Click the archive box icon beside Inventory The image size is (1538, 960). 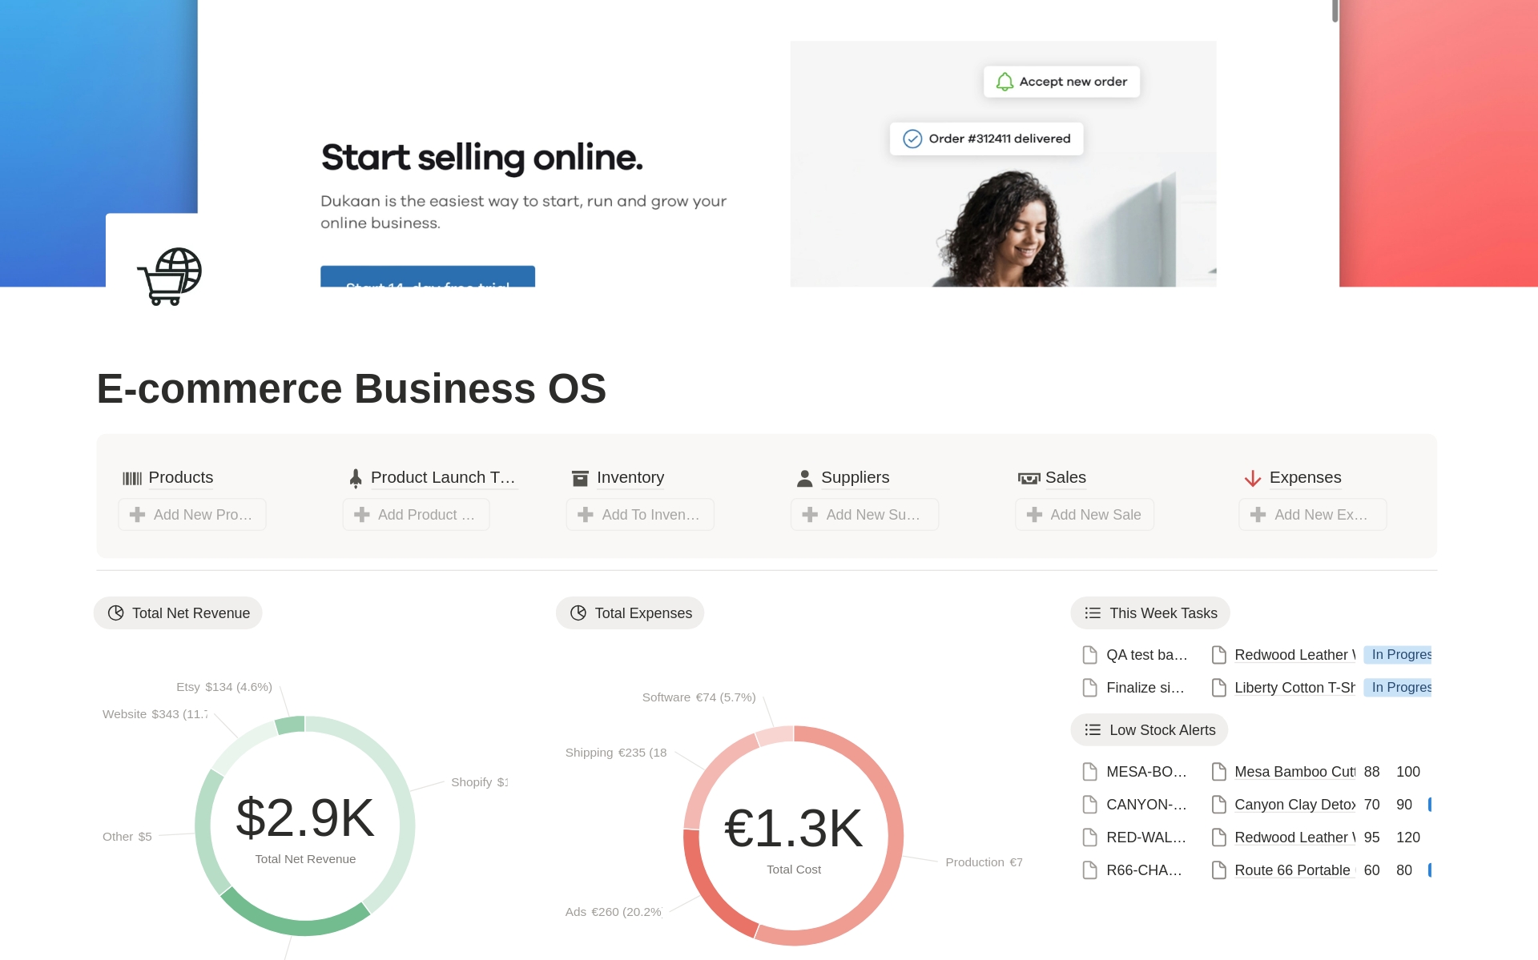tap(580, 479)
